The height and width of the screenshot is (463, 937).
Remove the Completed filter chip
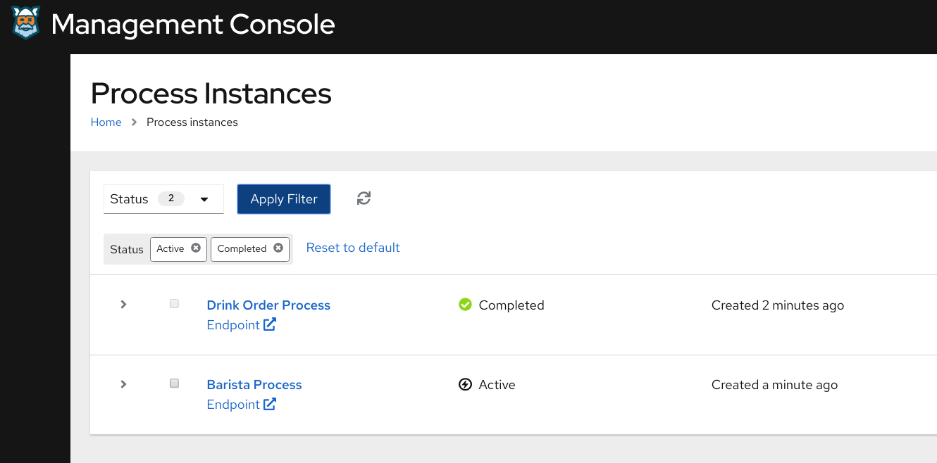click(x=278, y=248)
